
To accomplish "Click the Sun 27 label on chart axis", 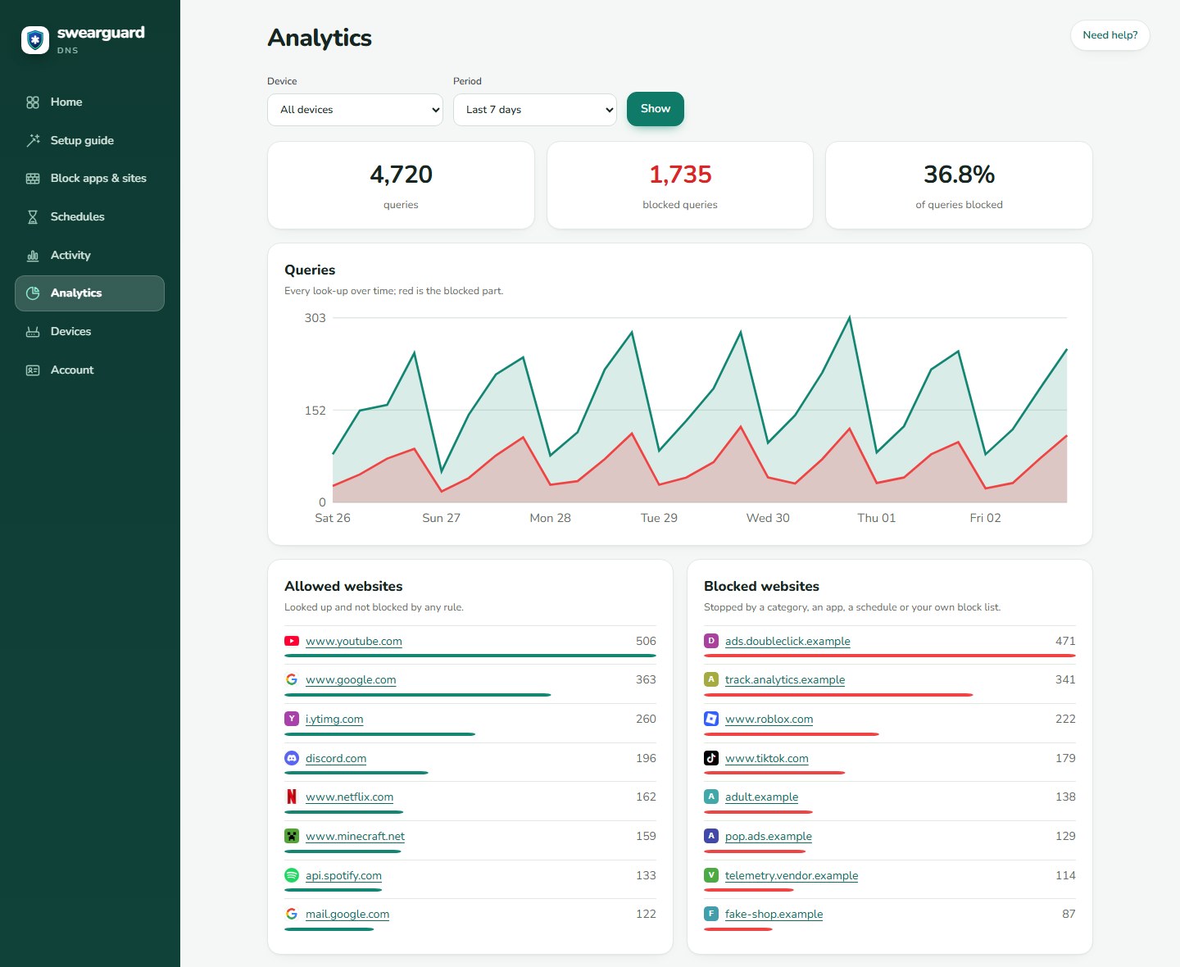I will tap(441, 518).
